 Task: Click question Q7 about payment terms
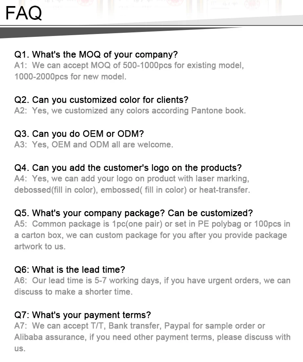82,315
